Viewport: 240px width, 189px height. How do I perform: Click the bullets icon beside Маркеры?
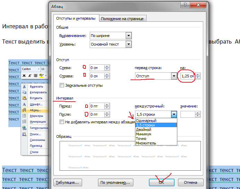24,116
